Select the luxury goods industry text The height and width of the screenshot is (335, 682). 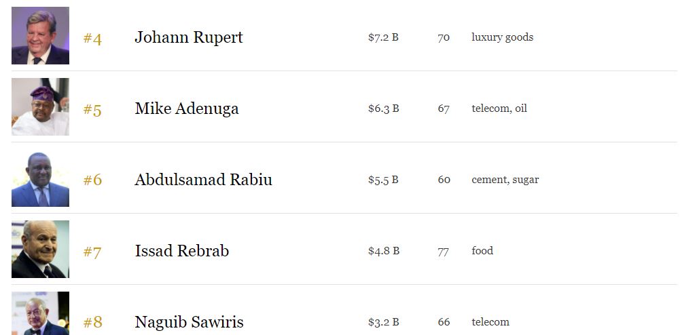[x=502, y=37]
